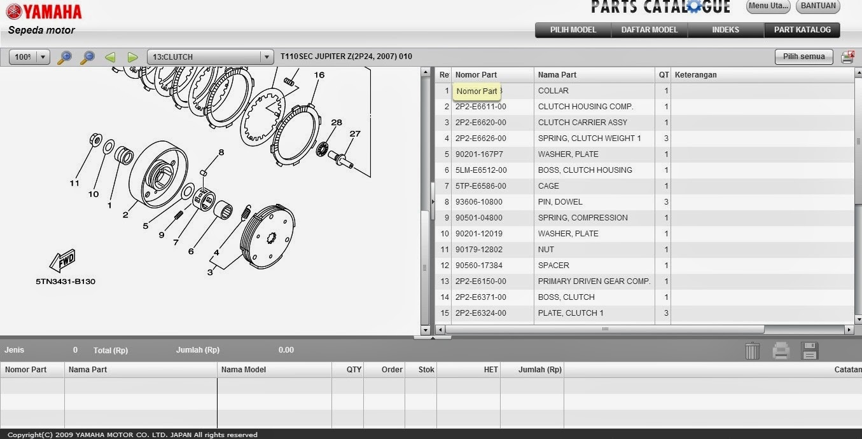
Task: Click the zoom in magnifier icon
Action: point(64,57)
